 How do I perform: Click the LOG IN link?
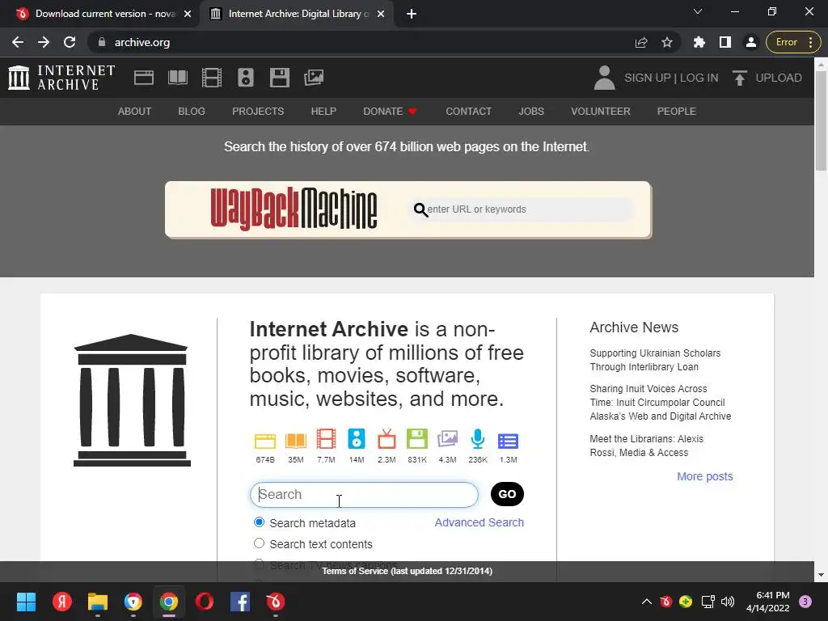point(699,78)
